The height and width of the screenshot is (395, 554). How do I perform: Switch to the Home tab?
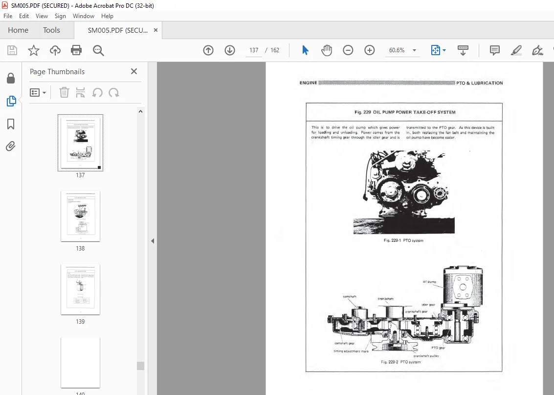(18, 30)
